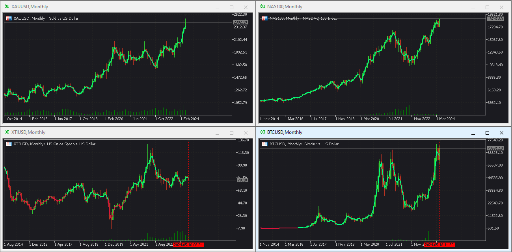Click the red crosshair date 2024.05.16 in XTIUSD

pyautogui.click(x=189, y=245)
